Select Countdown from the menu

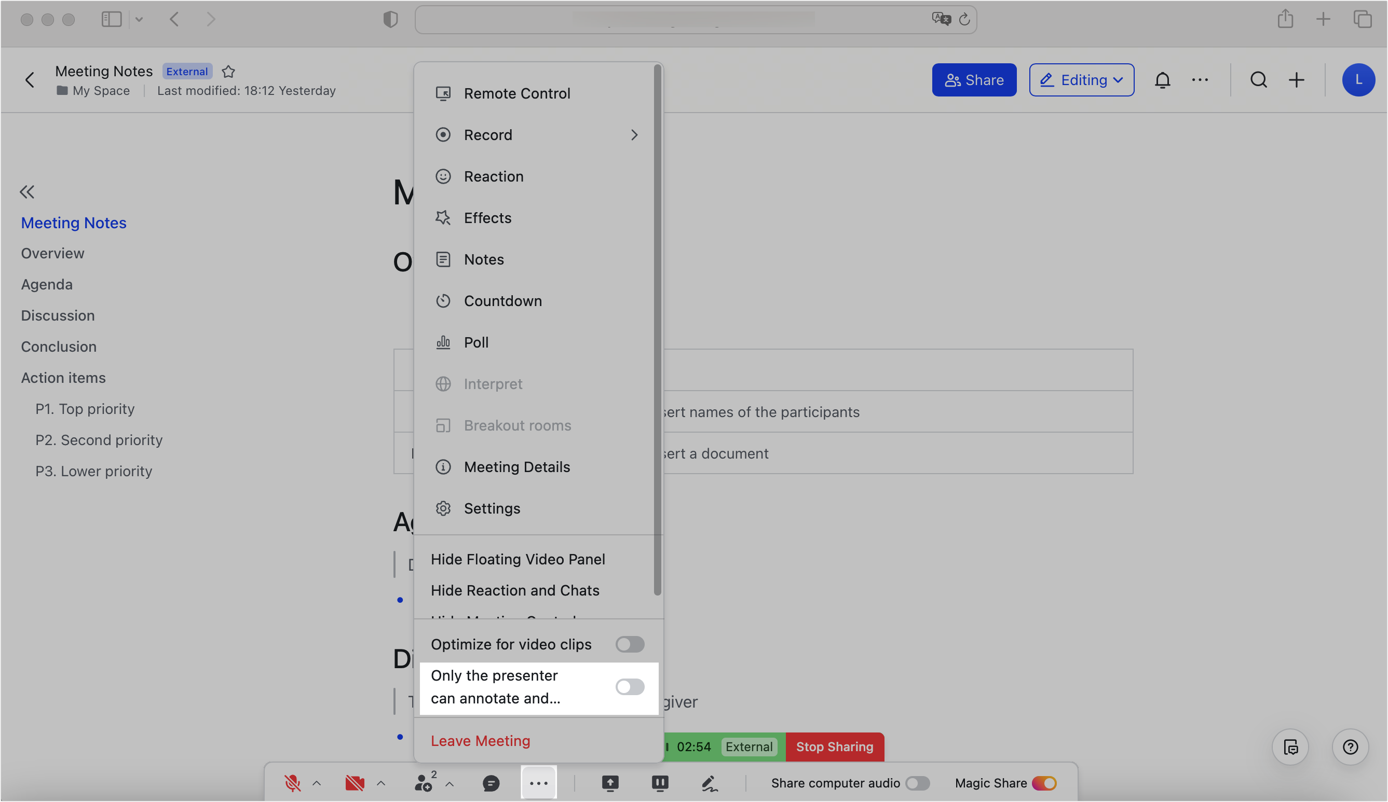point(502,301)
